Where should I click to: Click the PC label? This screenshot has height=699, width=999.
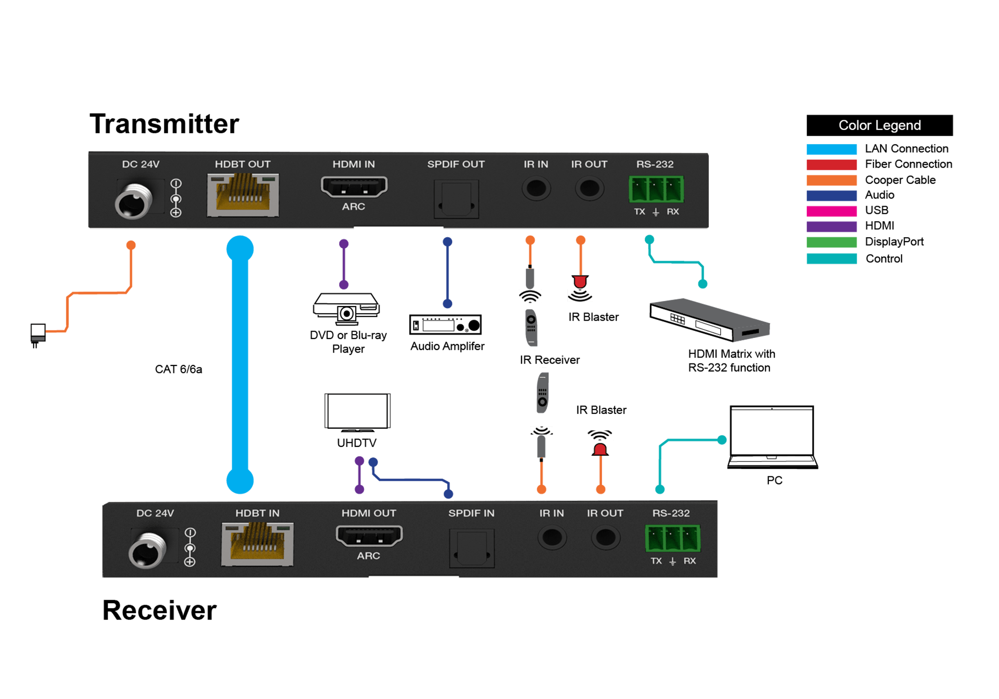774,480
